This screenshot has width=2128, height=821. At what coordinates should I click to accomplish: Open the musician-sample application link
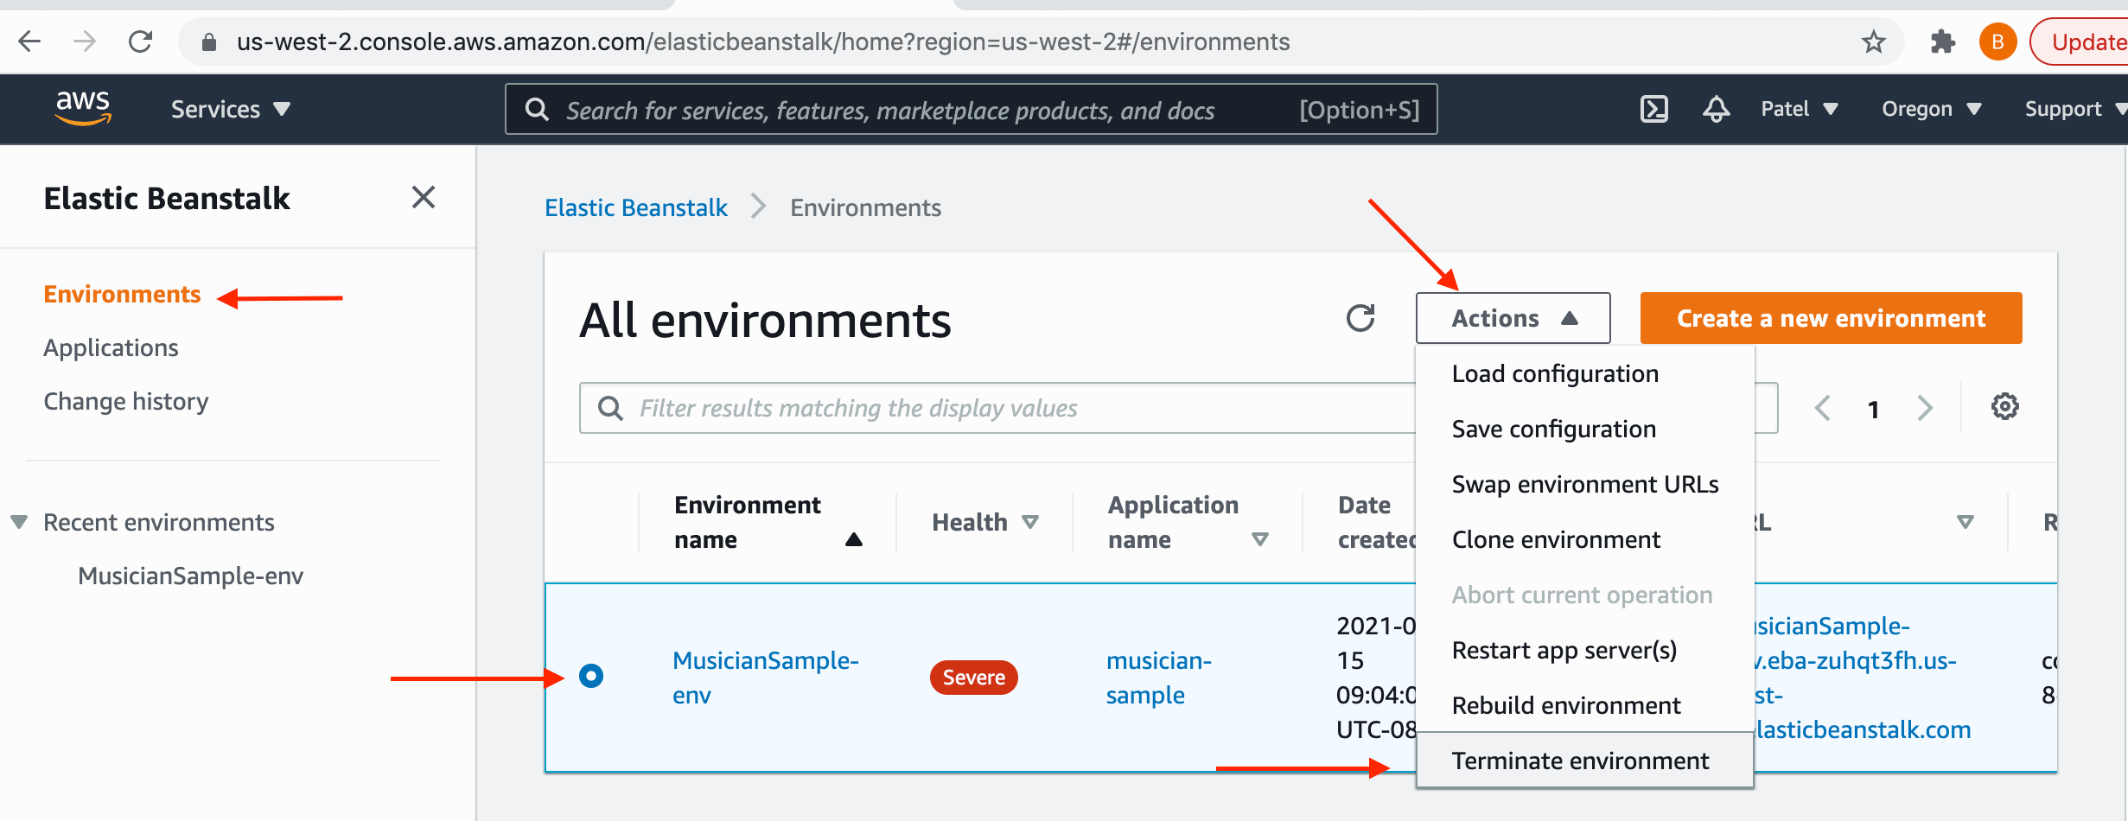point(1158,678)
